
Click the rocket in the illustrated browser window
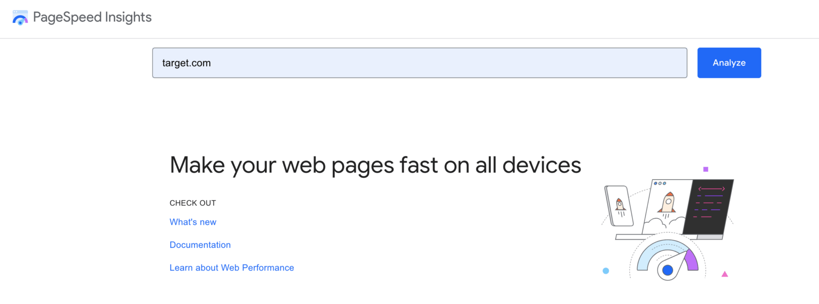pyautogui.click(x=668, y=203)
